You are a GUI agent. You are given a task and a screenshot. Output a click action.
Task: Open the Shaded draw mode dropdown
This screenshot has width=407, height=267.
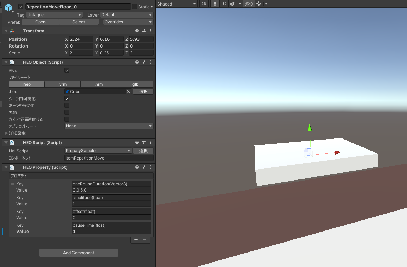(x=176, y=4)
